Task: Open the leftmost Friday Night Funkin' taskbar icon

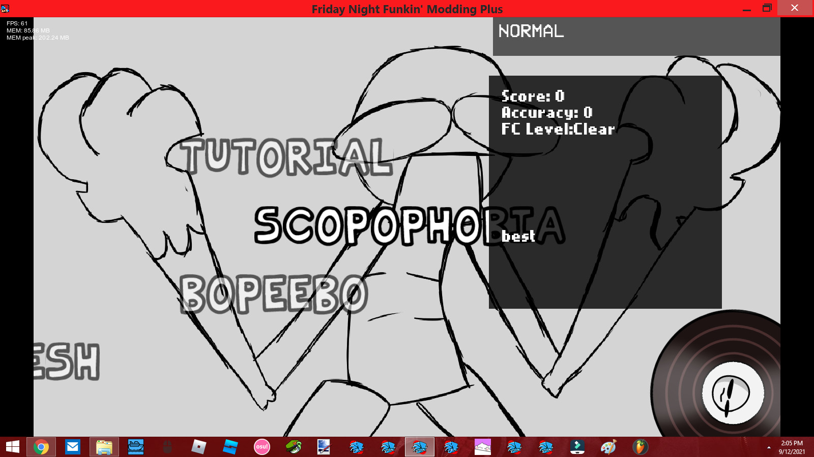Action: tap(357, 447)
